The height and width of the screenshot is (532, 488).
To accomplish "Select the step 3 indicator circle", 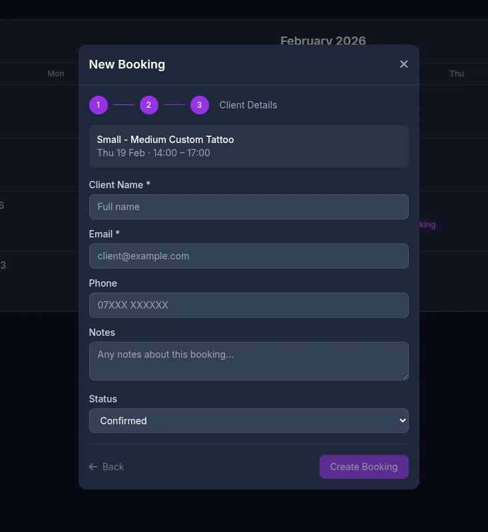I will [x=200, y=105].
